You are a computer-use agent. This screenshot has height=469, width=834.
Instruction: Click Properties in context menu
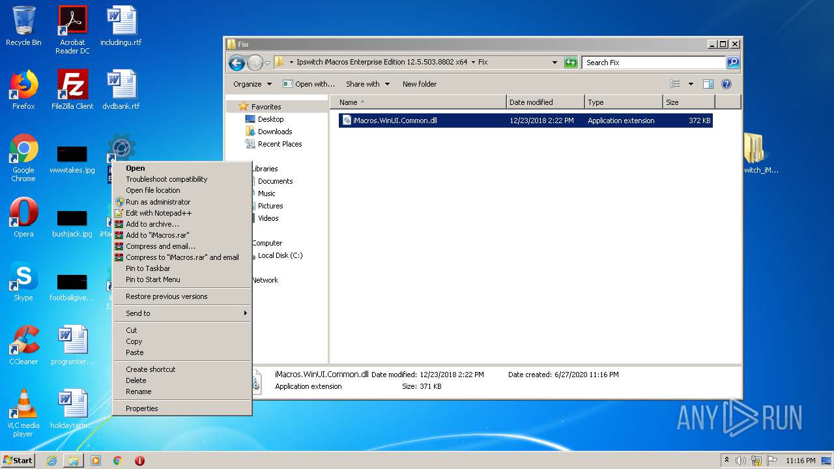182,408
